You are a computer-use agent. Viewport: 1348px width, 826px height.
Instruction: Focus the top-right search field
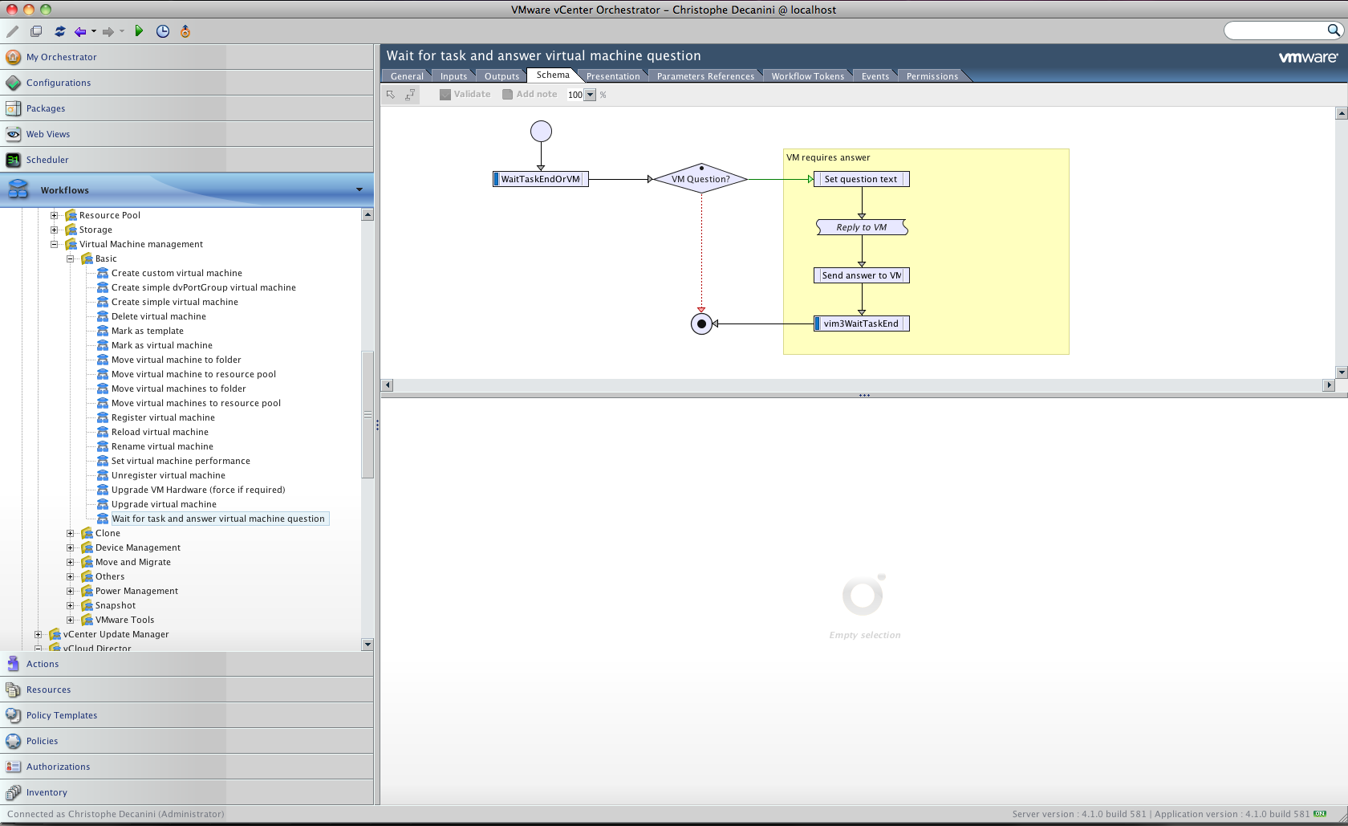[1276, 31]
